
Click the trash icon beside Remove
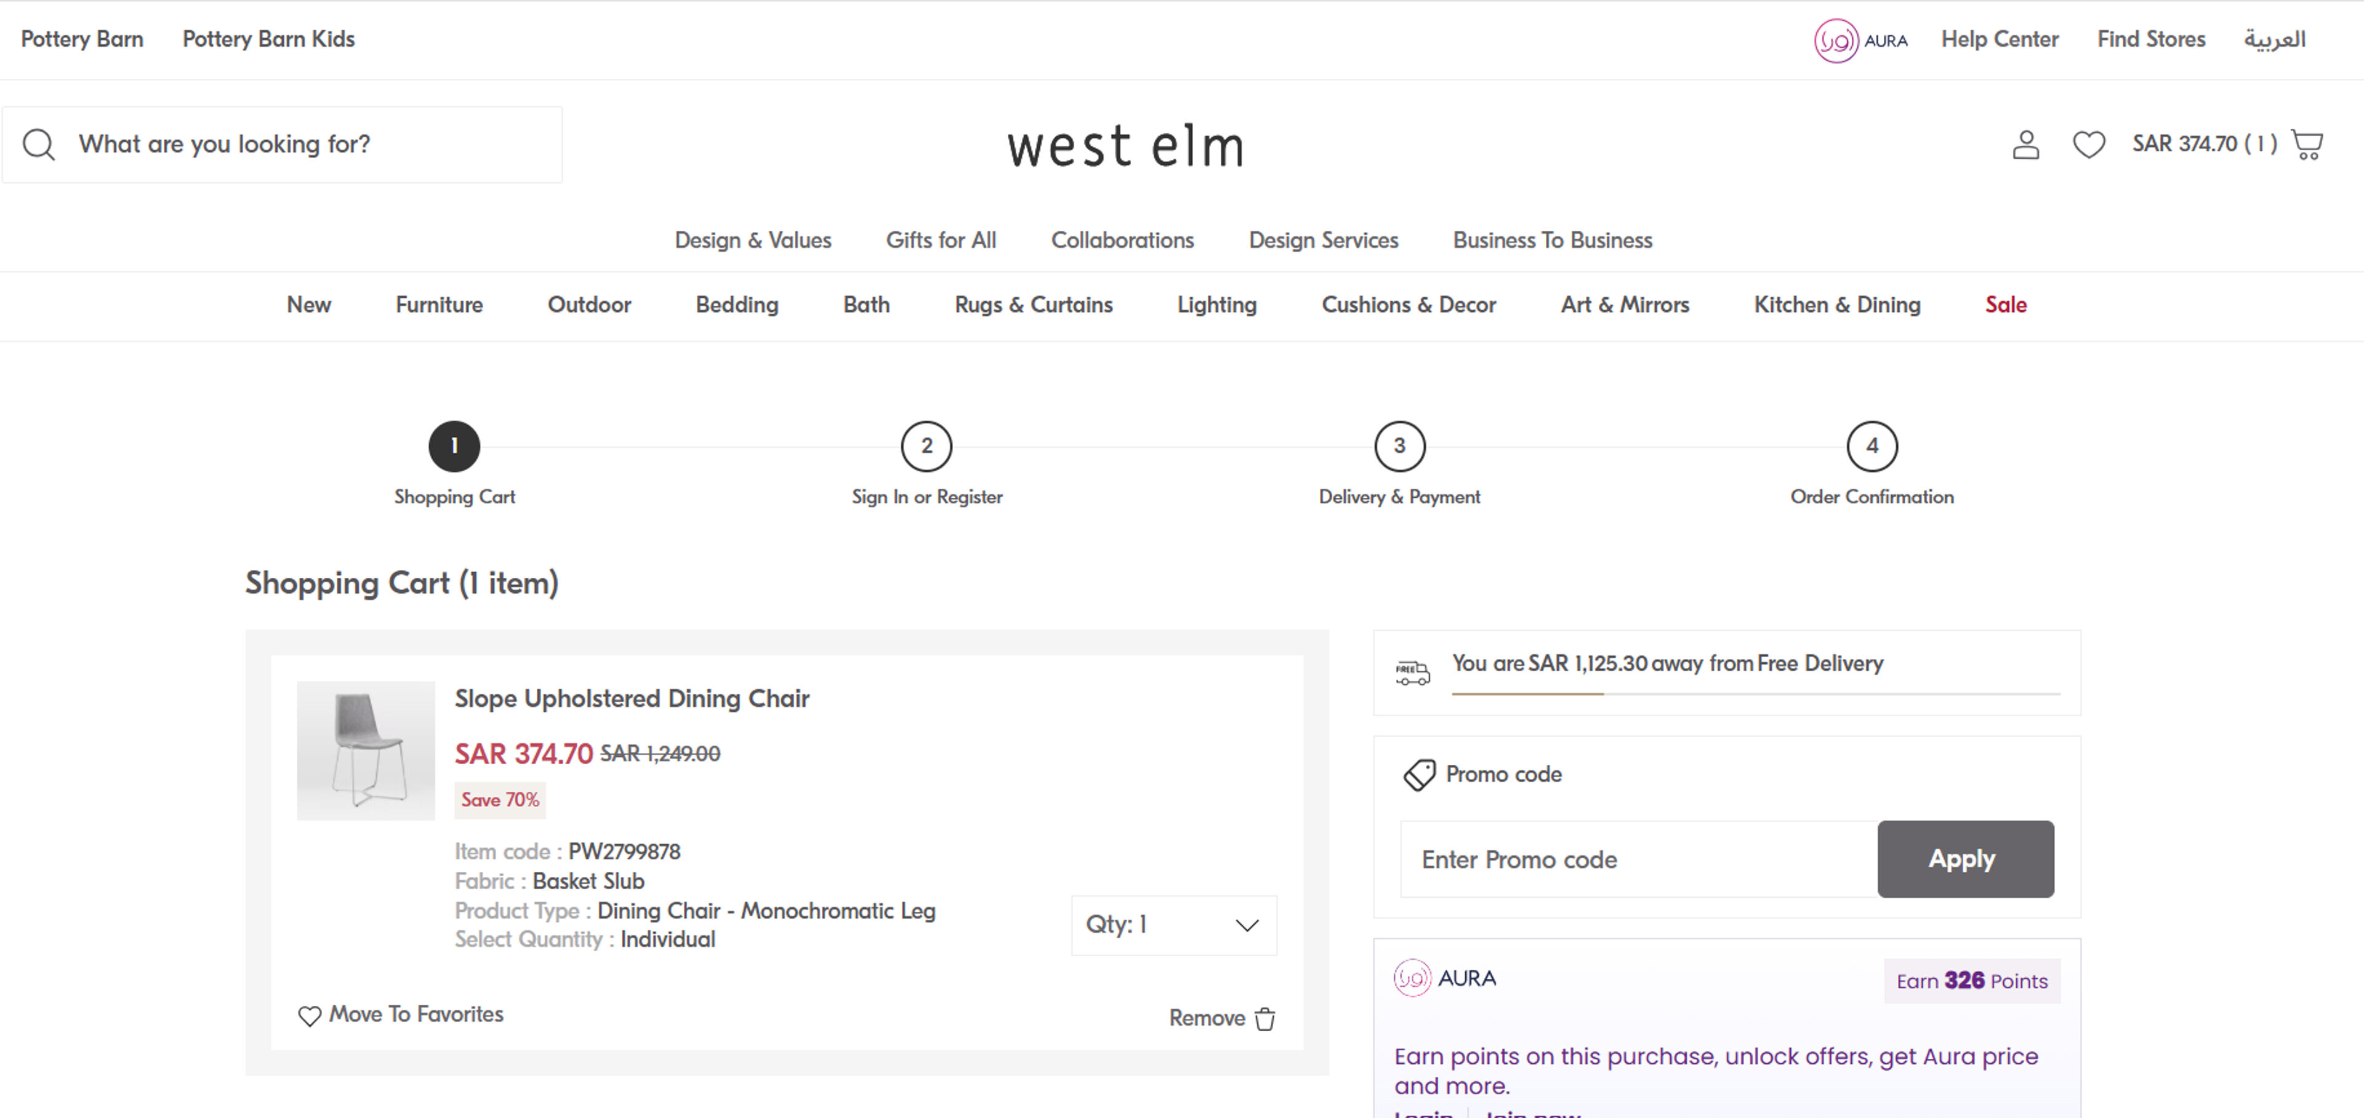(1264, 1018)
